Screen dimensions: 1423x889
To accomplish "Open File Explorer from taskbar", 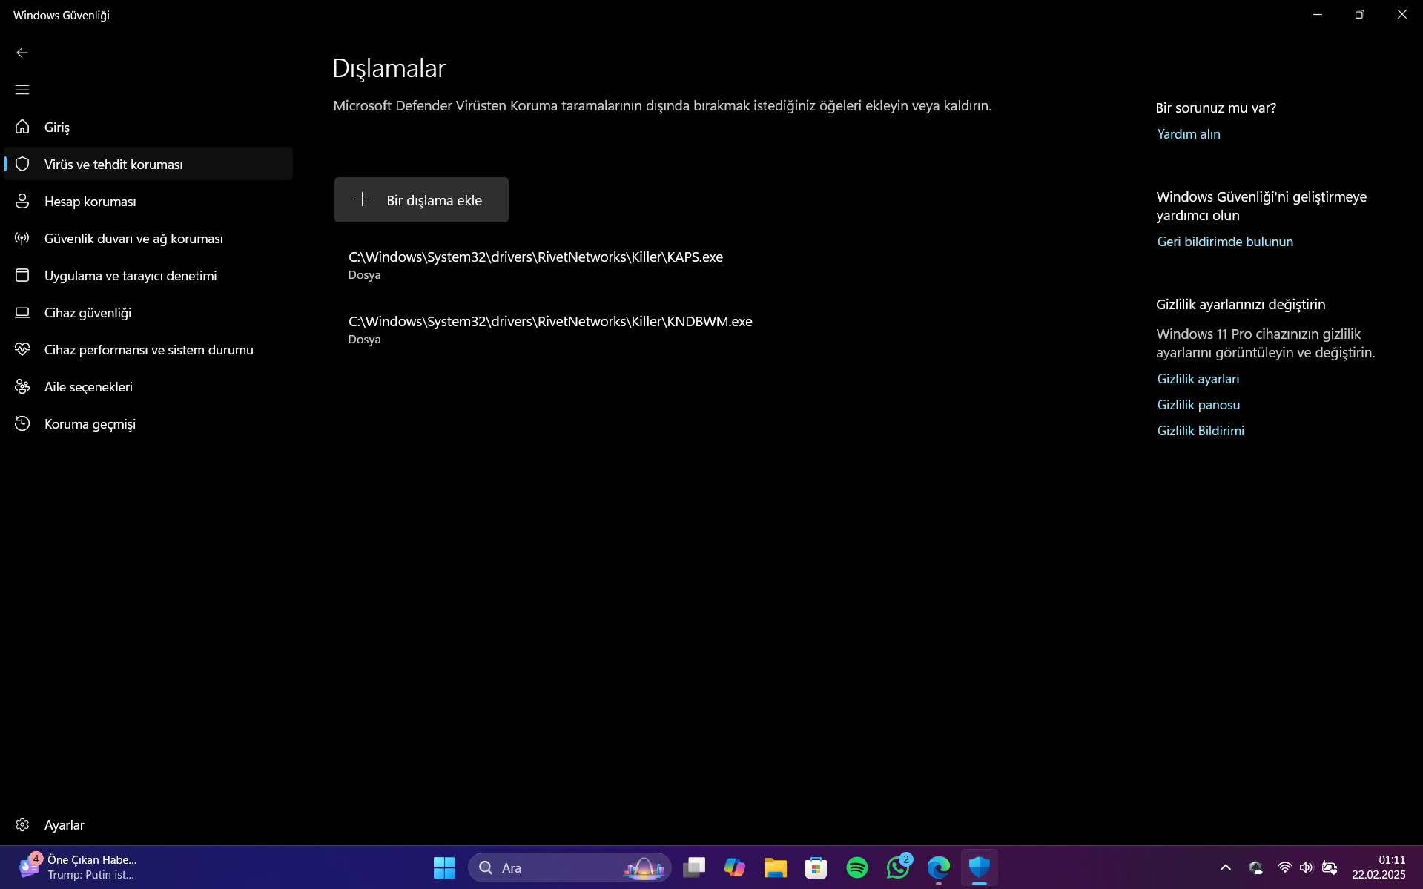I will coord(776,867).
